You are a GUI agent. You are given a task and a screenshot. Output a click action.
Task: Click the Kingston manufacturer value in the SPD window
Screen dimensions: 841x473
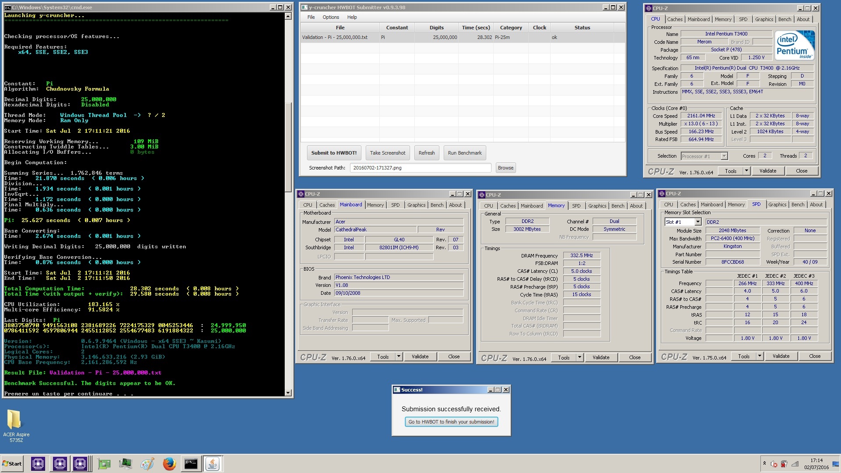click(x=732, y=247)
